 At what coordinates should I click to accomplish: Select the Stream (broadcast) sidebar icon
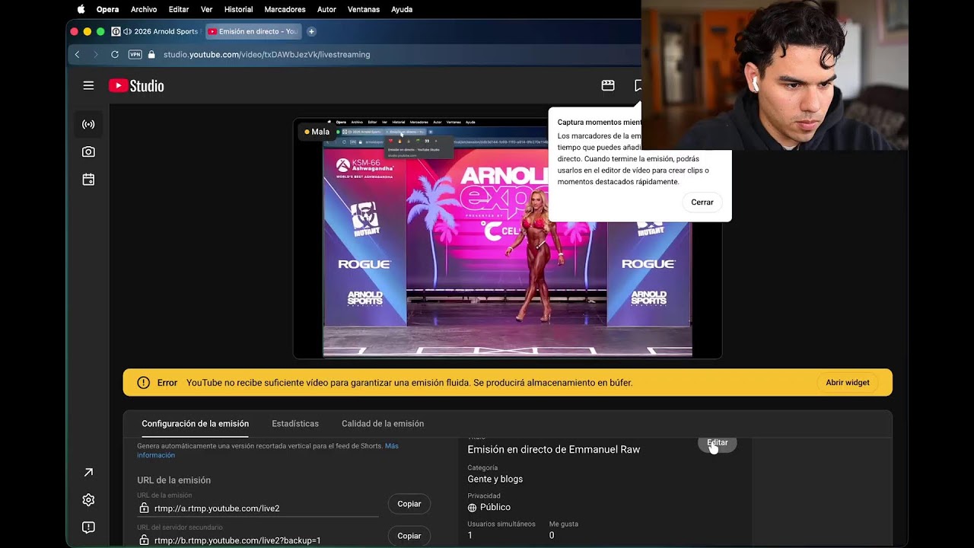point(88,124)
